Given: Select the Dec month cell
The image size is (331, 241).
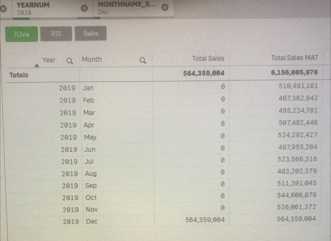Looking at the screenshot, I should (x=92, y=221).
